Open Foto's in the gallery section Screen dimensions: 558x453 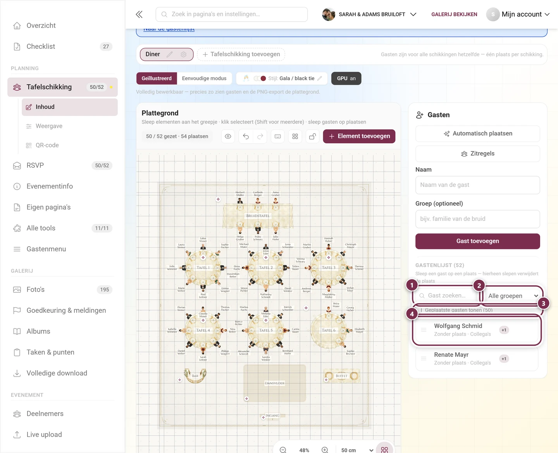point(62,290)
